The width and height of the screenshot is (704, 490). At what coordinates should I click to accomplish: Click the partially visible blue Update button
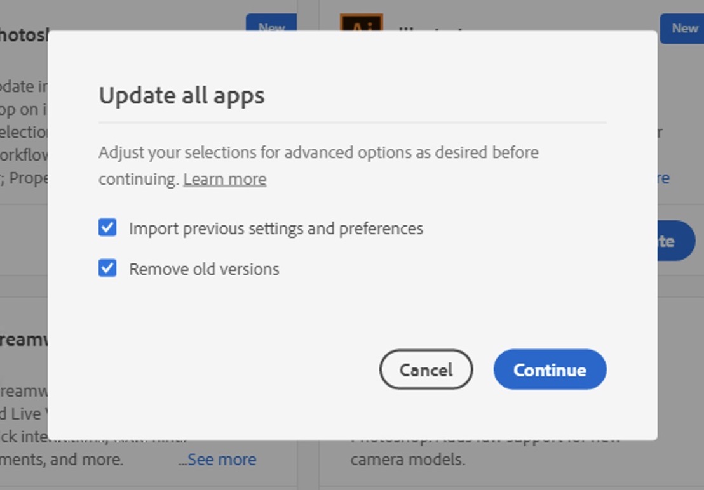(x=676, y=241)
